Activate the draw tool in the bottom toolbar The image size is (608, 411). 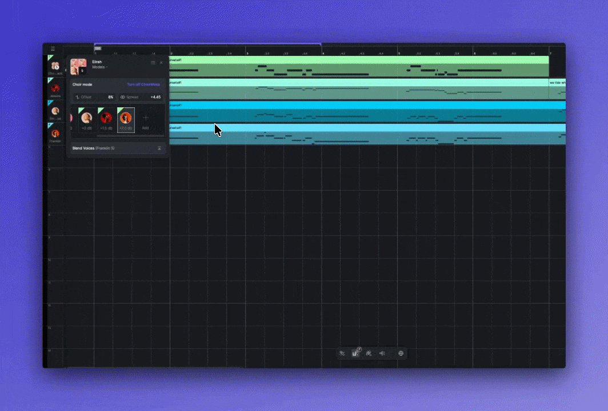355,353
